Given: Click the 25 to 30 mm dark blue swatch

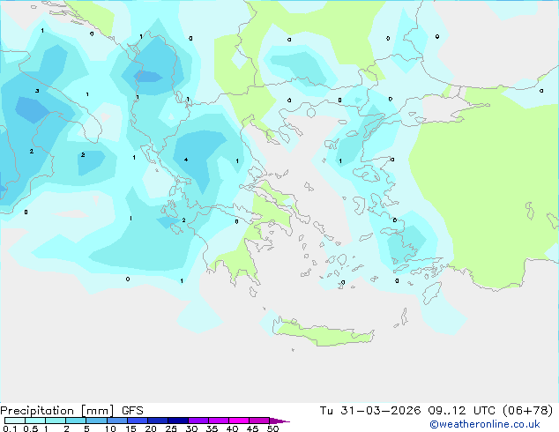Looking at the screenshot, I should (178, 421).
